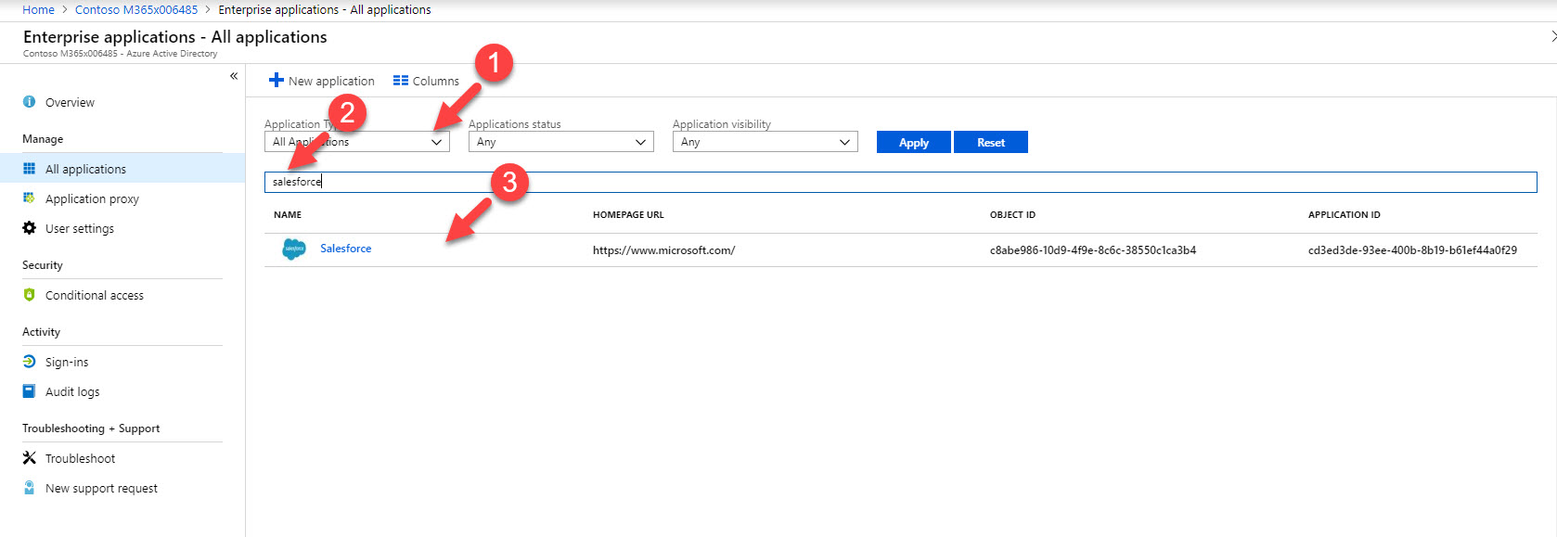This screenshot has height=537, width=1557.
Task: Click the APPLICATION ID column header
Action: tap(1345, 214)
